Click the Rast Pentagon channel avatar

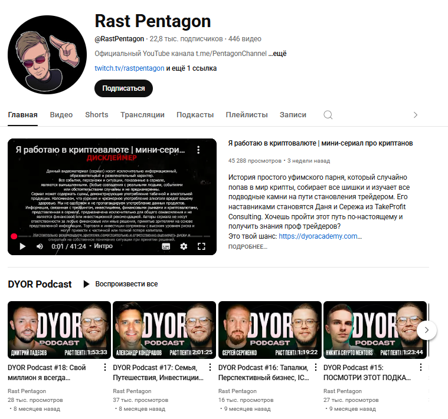(x=47, y=55)
